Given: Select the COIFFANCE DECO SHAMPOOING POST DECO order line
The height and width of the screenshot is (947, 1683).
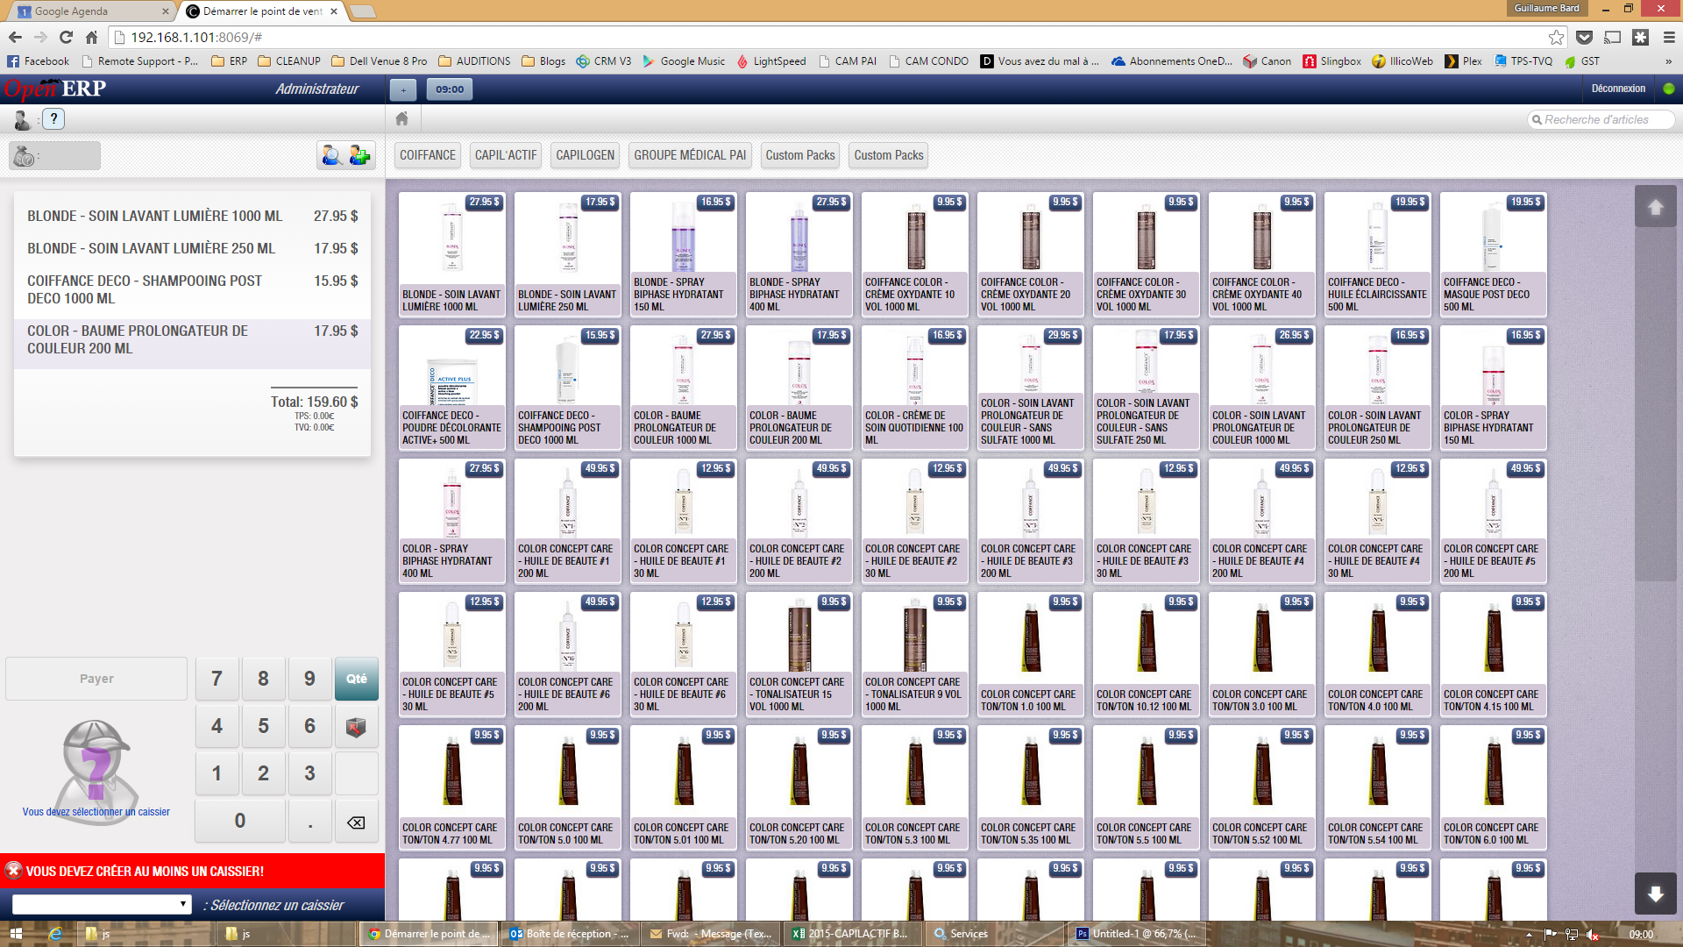Looking at the screenshot, I should [x=192, y=289].
